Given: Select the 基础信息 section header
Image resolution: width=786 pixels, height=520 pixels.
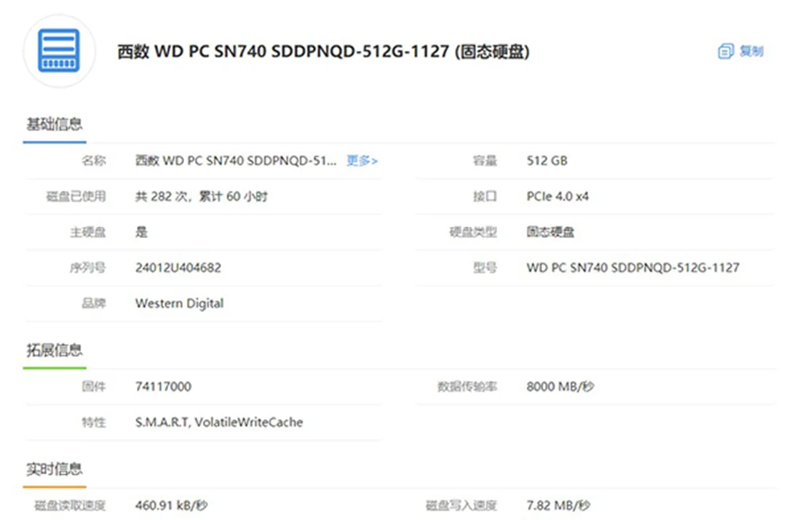Looking at the screenshot, I should tap(55, 124).
